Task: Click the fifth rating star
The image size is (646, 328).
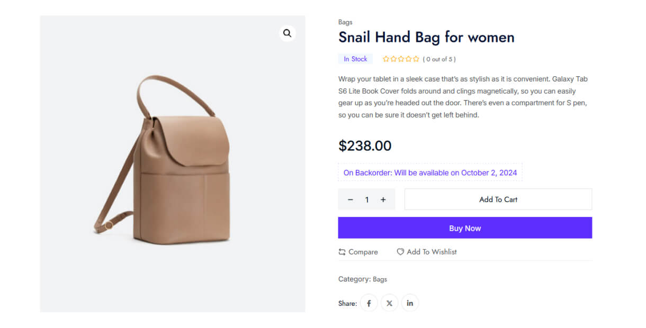Action: tap(416, 59)
